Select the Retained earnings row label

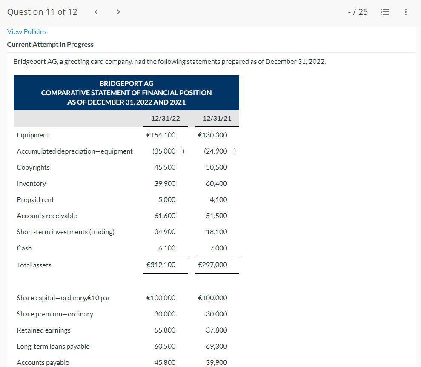44,330
